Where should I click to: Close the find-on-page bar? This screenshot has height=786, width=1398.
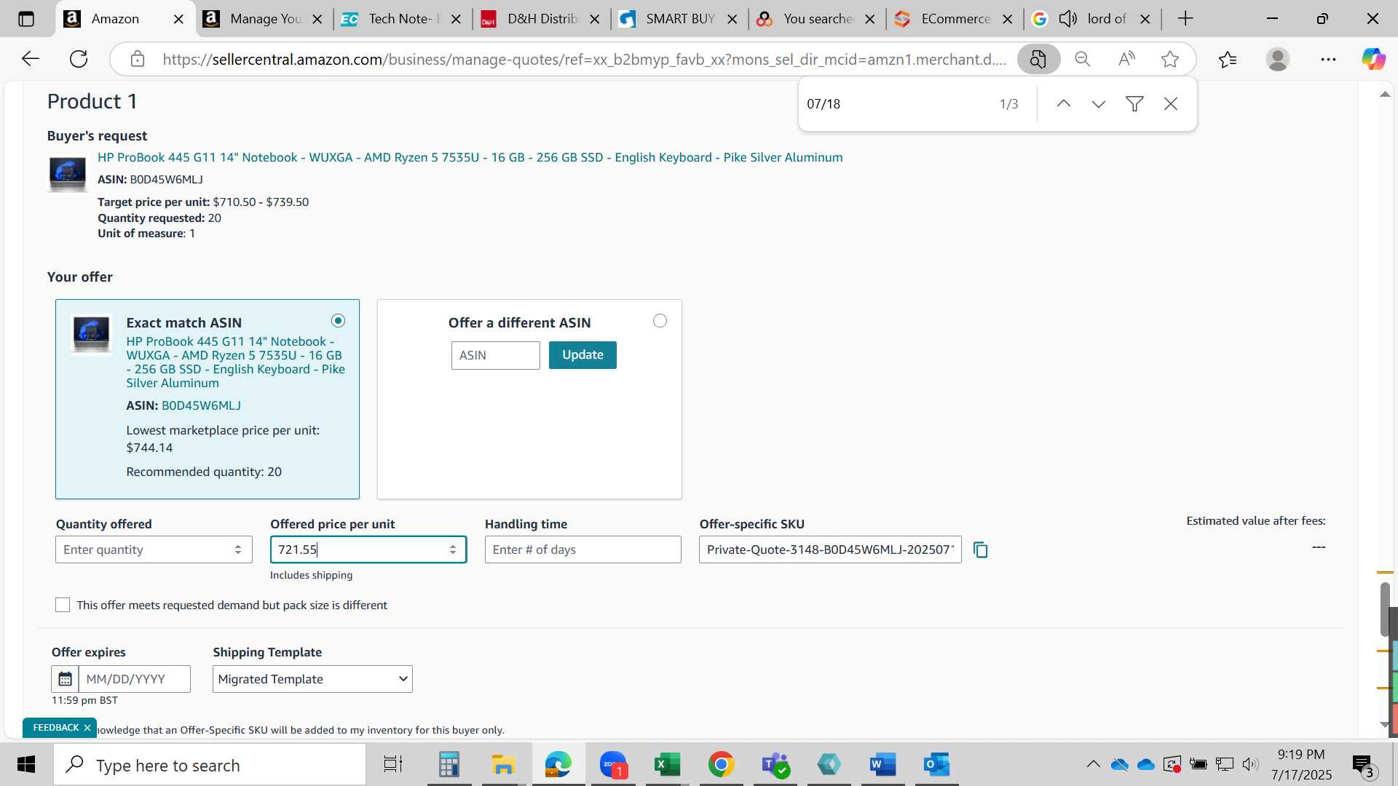click(1171, 104)
